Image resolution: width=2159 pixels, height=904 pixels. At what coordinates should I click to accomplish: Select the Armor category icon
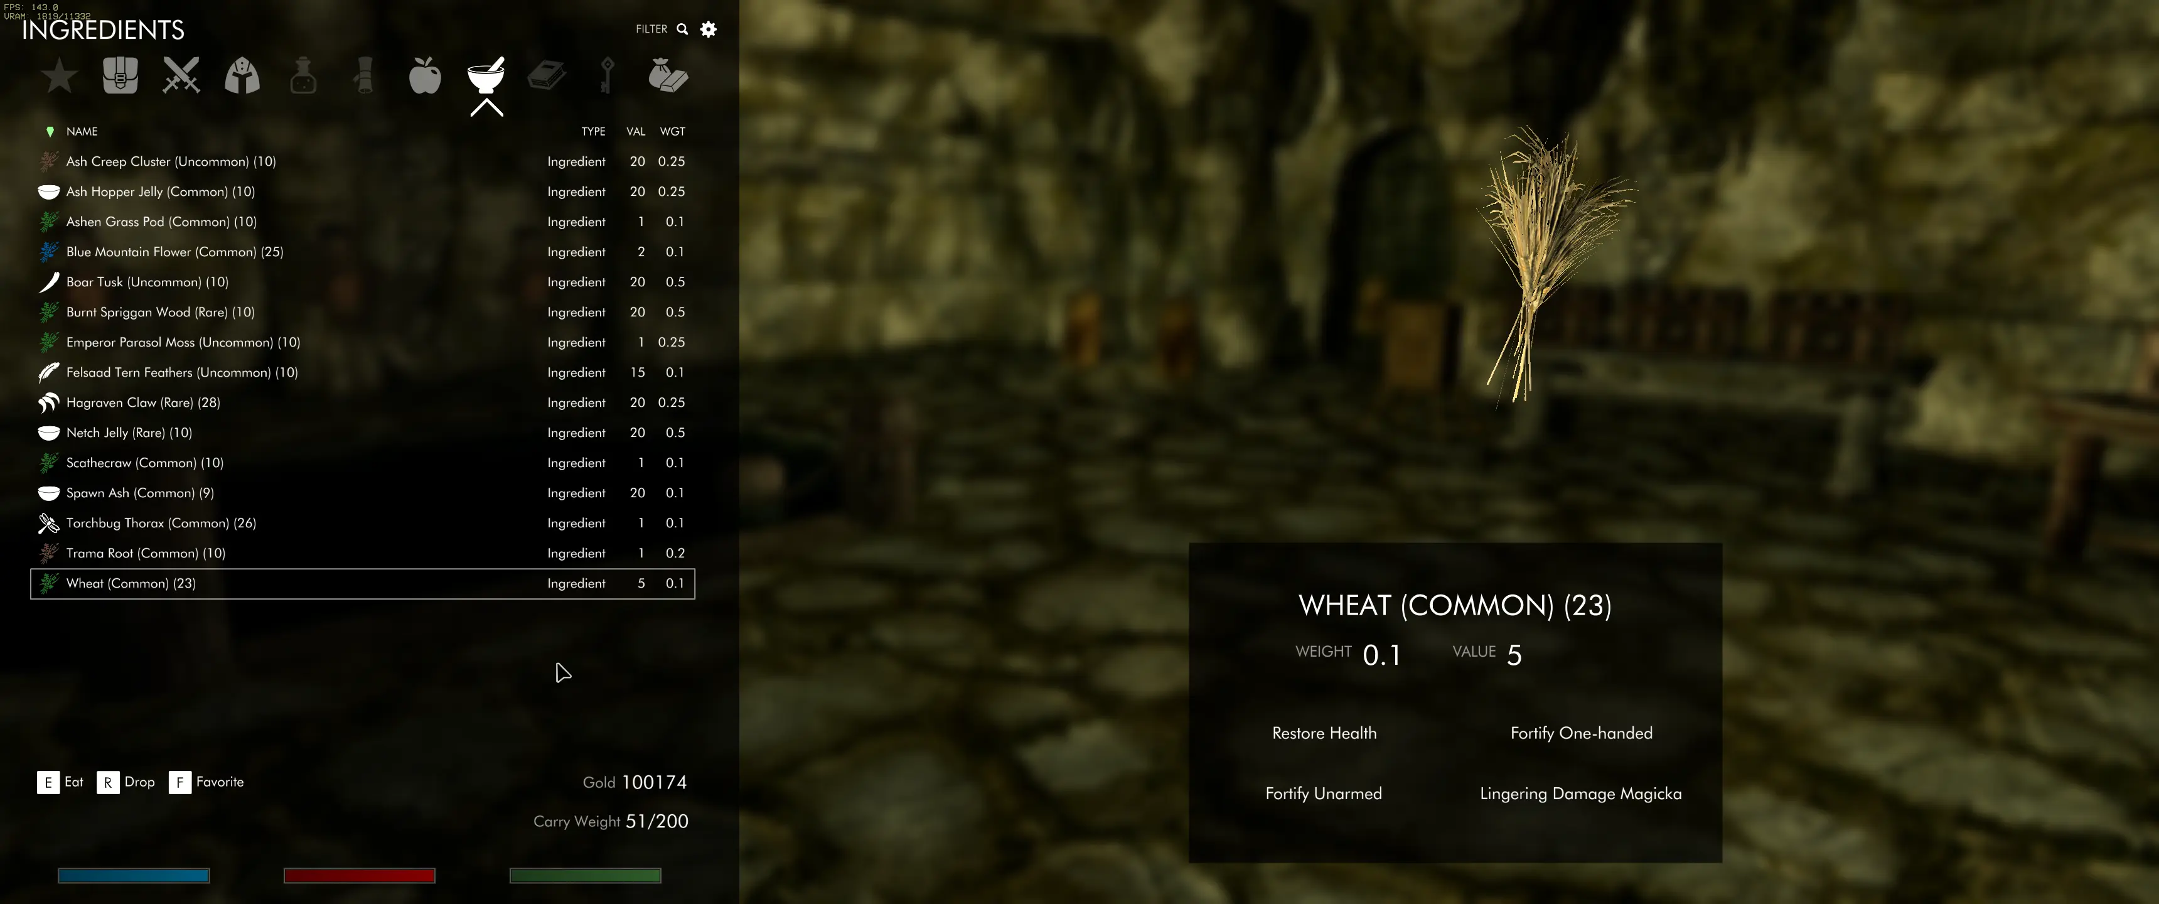pos(241,75)
